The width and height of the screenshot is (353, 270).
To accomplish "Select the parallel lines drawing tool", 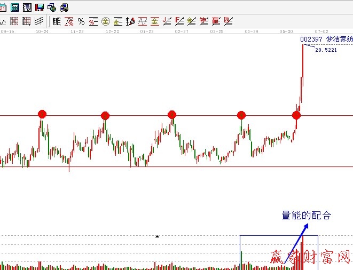I will coord(39,21).
